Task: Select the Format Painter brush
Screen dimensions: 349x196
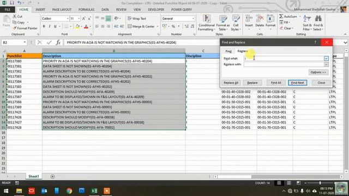Action: coord(15,28)
